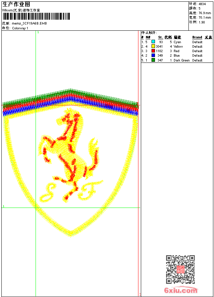Click the 'Brand' column header
This screenshot has height=297, width=214.
(197, 37)
